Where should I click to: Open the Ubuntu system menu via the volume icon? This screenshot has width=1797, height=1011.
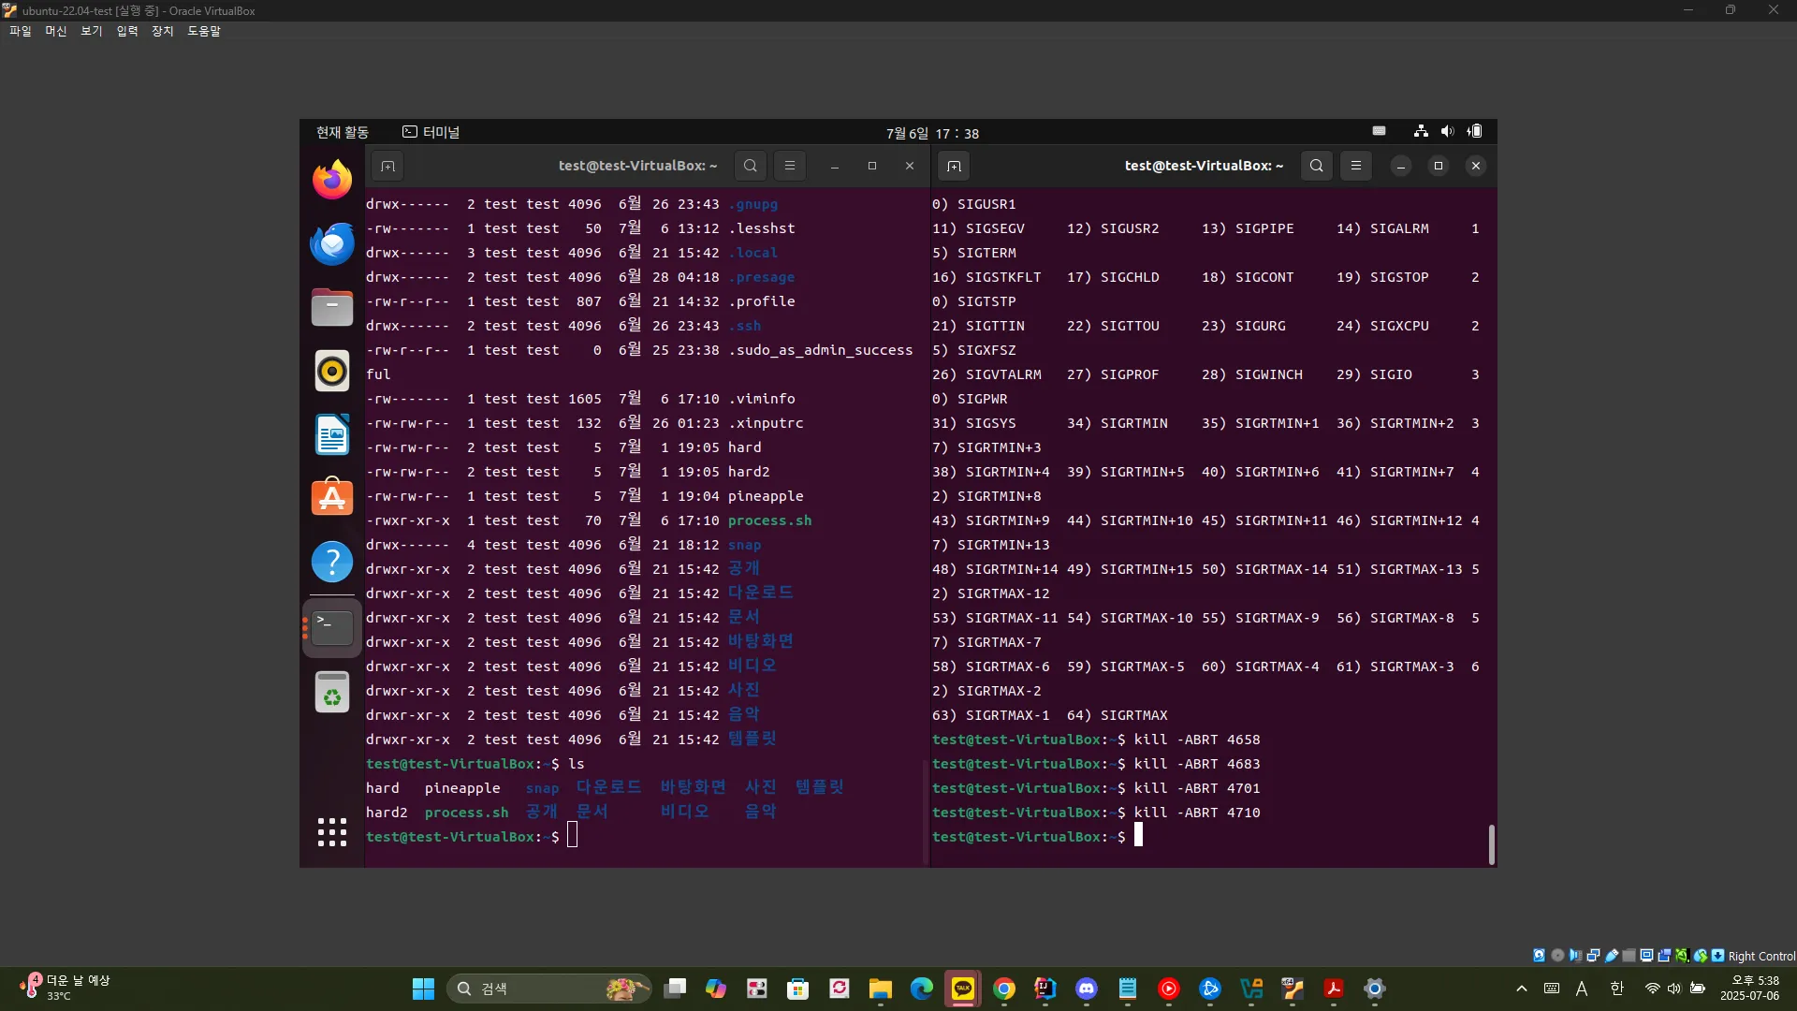click(x=1447, y=131)
